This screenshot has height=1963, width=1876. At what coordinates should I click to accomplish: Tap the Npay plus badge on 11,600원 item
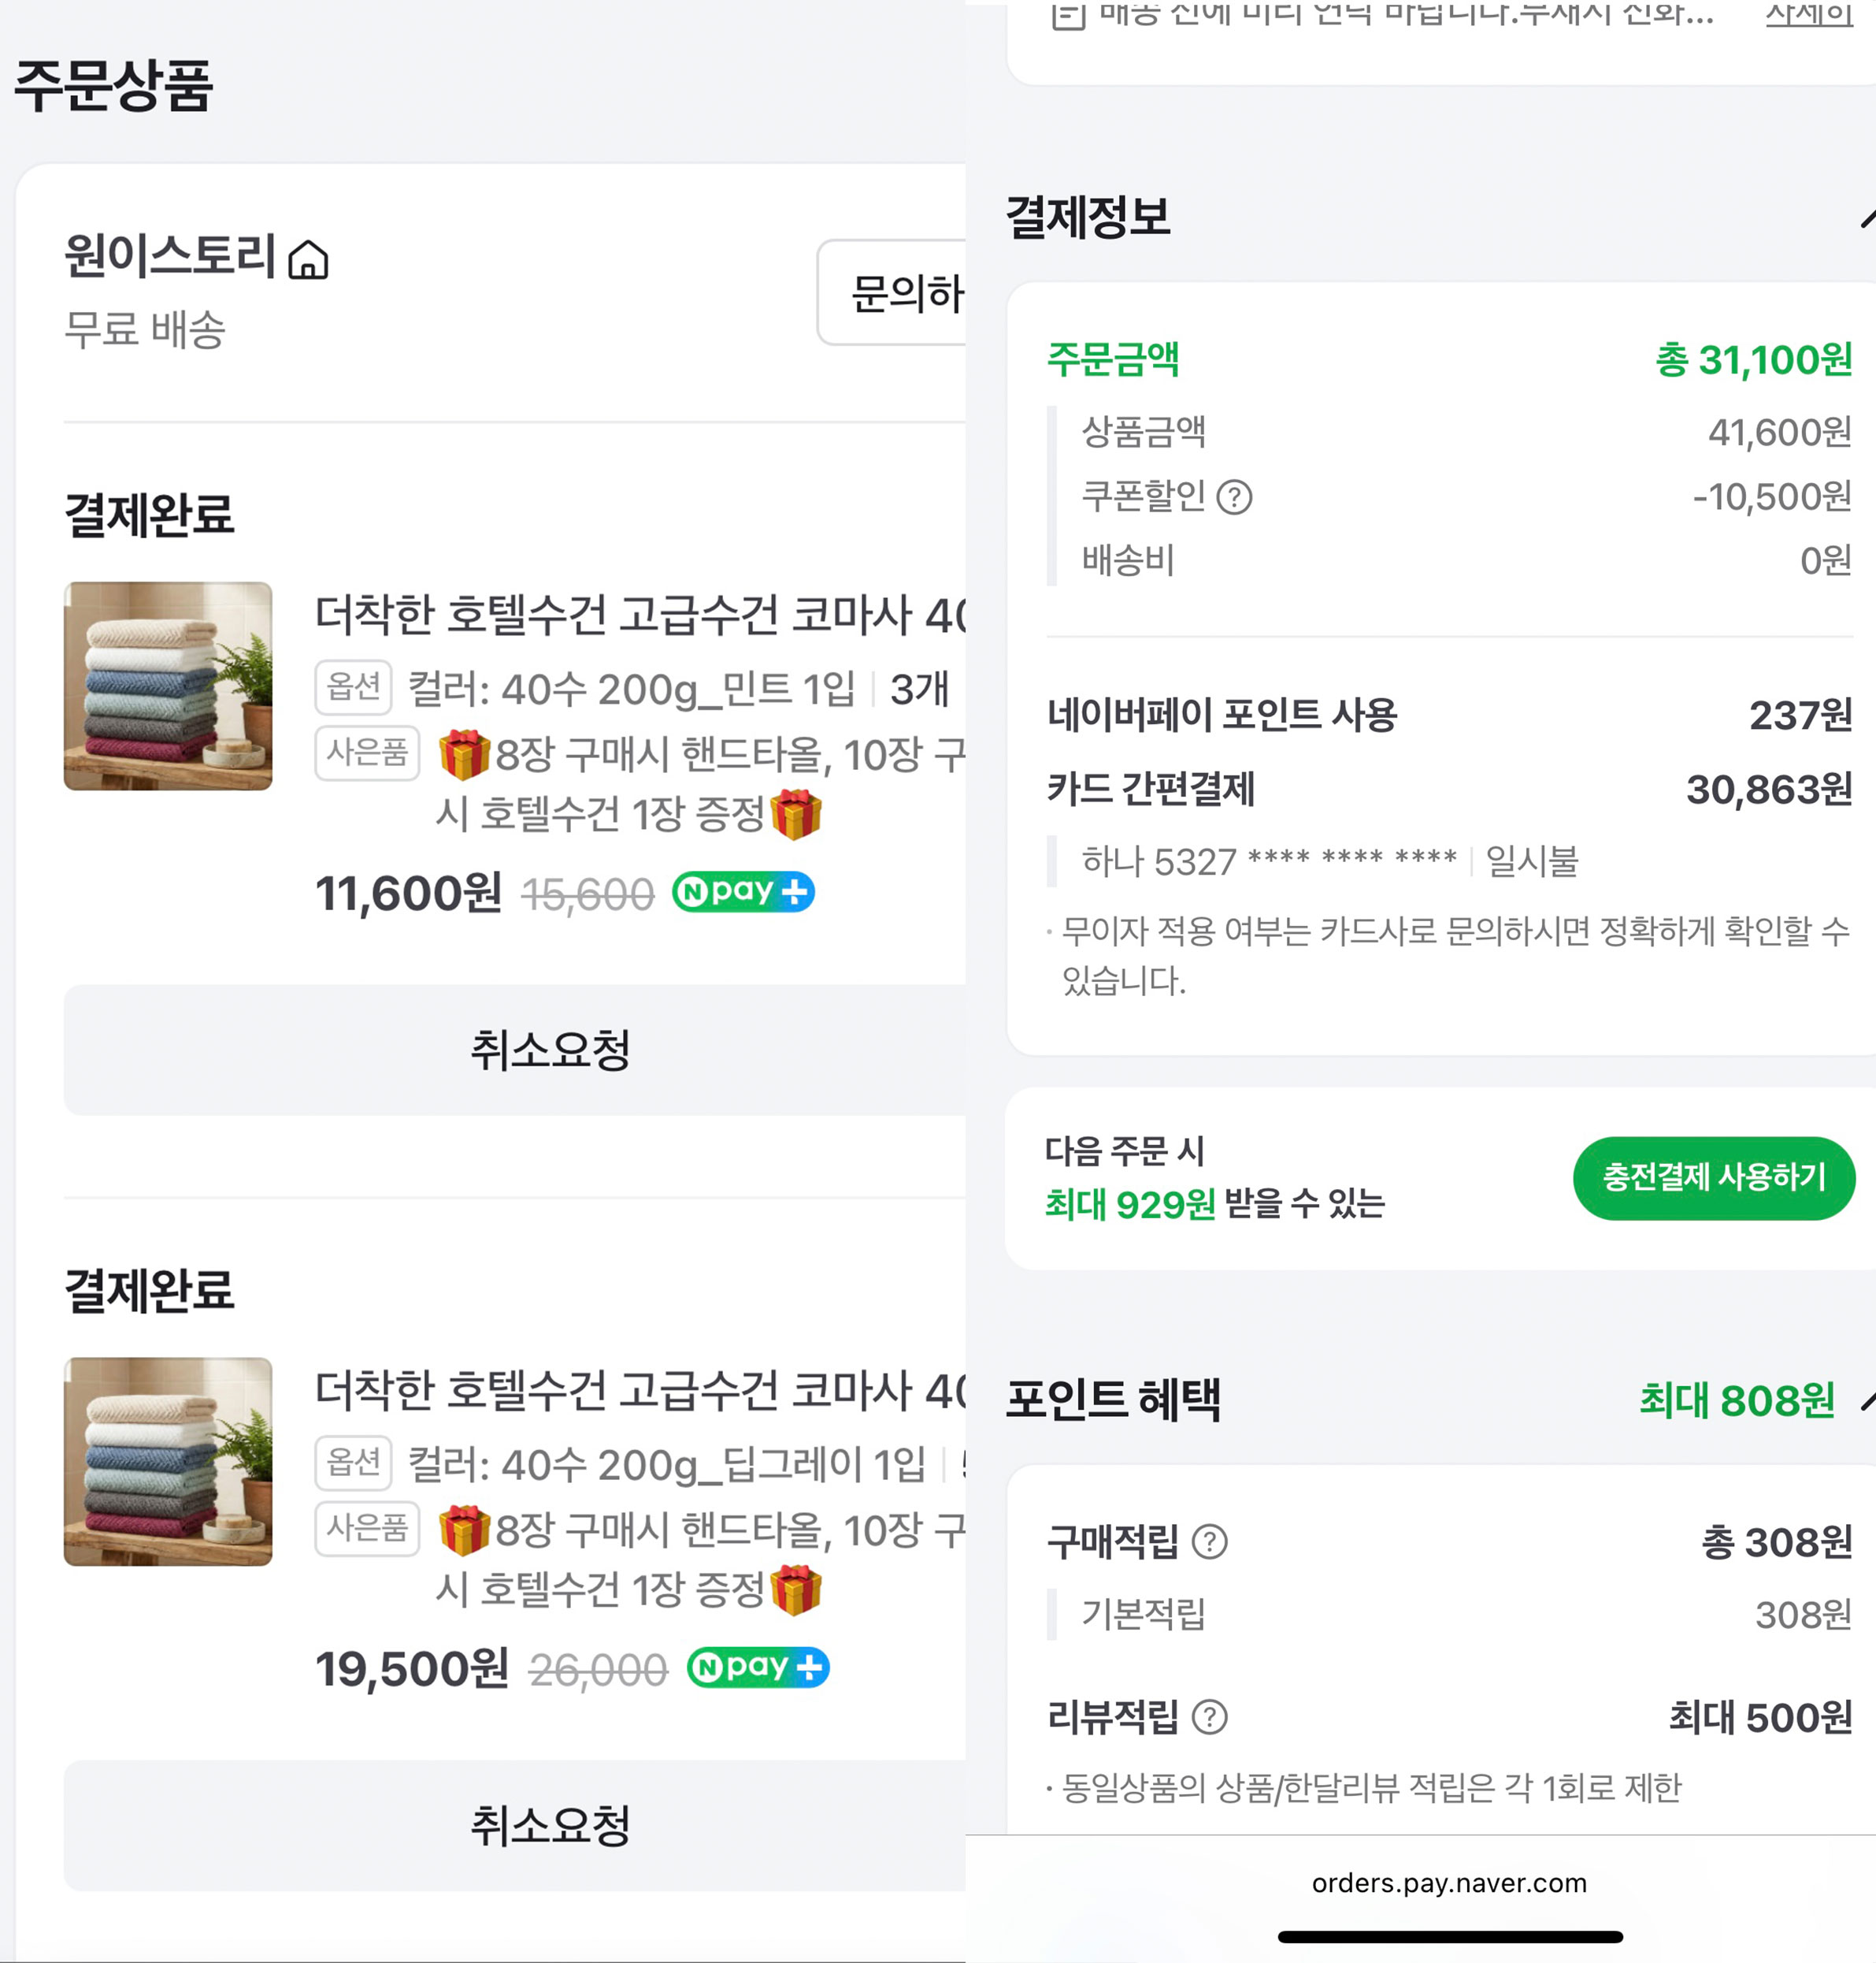(x=743, y=891)
